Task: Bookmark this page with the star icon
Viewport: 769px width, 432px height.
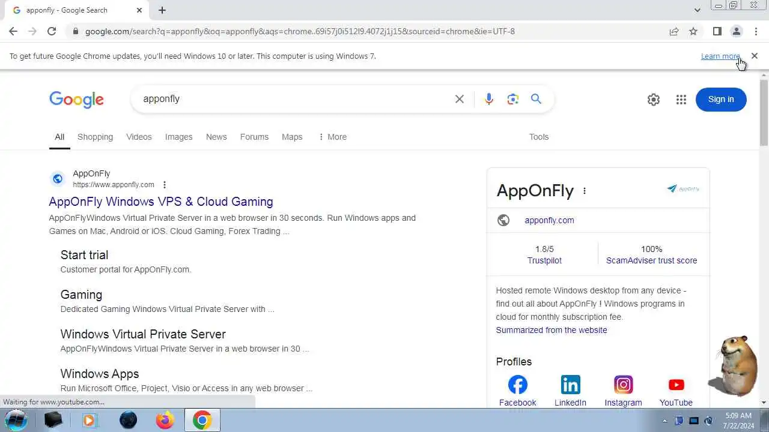Action: pyautogui.click(x=693, y=31)
